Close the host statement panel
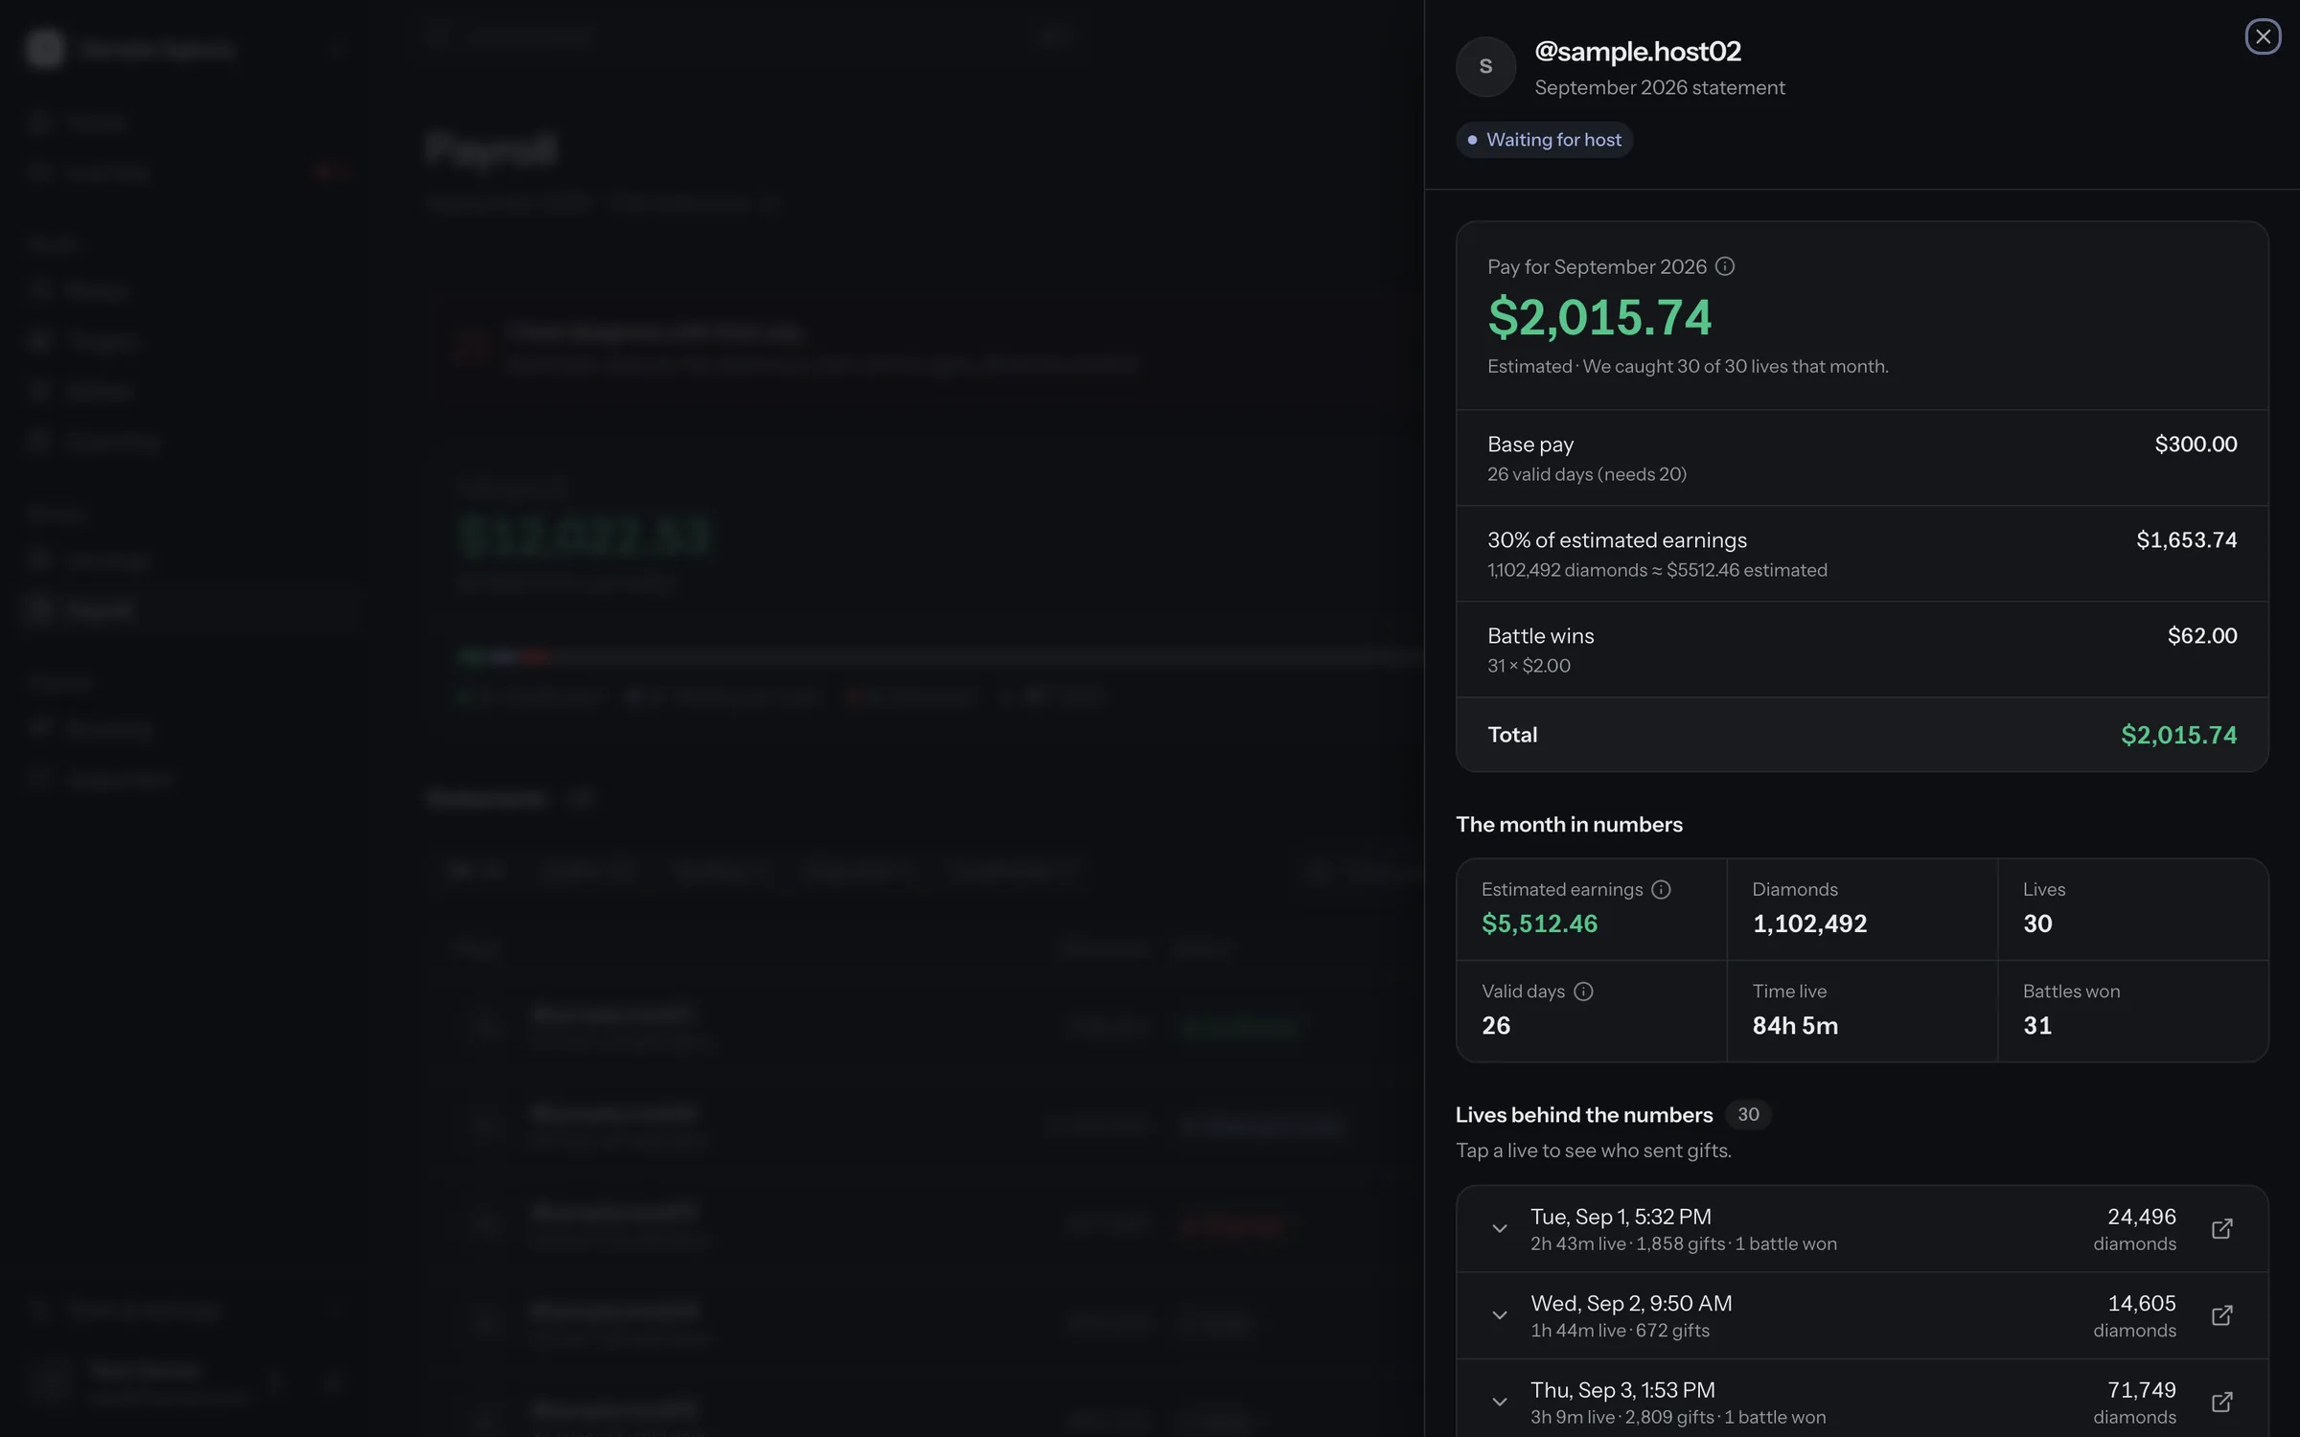The image size is (2300, 1437). 2262,36
